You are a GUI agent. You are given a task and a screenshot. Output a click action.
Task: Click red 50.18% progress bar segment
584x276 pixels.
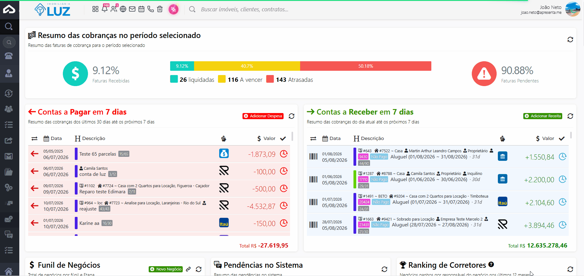coord(366,66)
